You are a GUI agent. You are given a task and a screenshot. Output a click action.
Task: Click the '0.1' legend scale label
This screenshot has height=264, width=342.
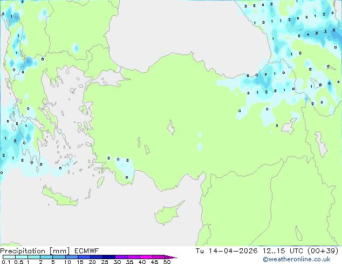point(6,262)
